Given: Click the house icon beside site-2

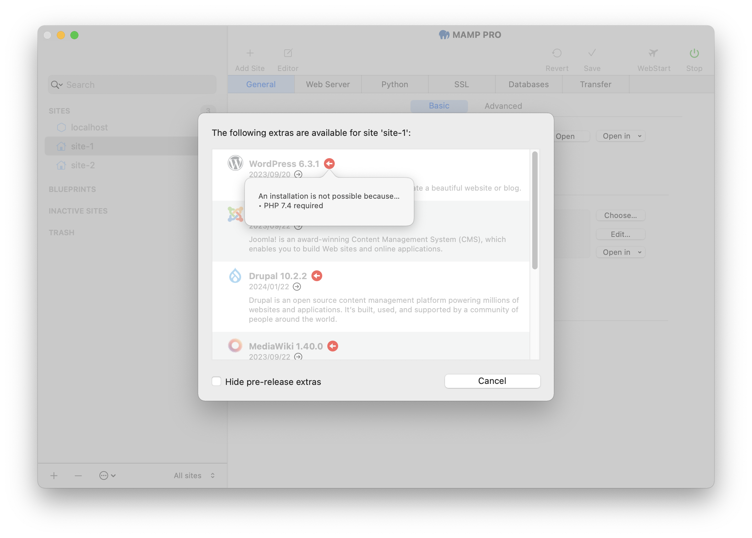Looking at the screenshot, I should (61, 165).
